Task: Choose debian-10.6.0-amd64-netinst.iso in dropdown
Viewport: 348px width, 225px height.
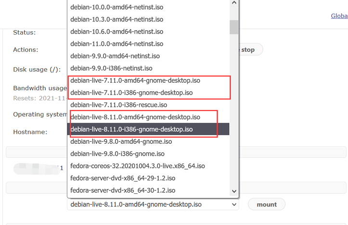Action: [x=148, y=31]
